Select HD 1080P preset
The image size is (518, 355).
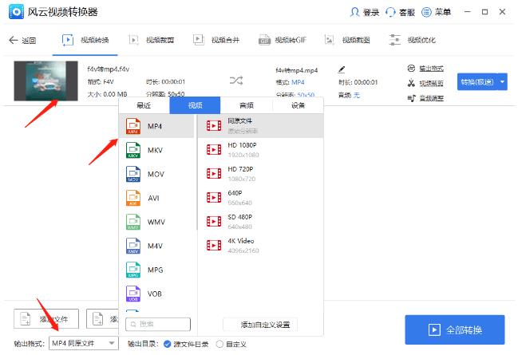pos(261,150)
